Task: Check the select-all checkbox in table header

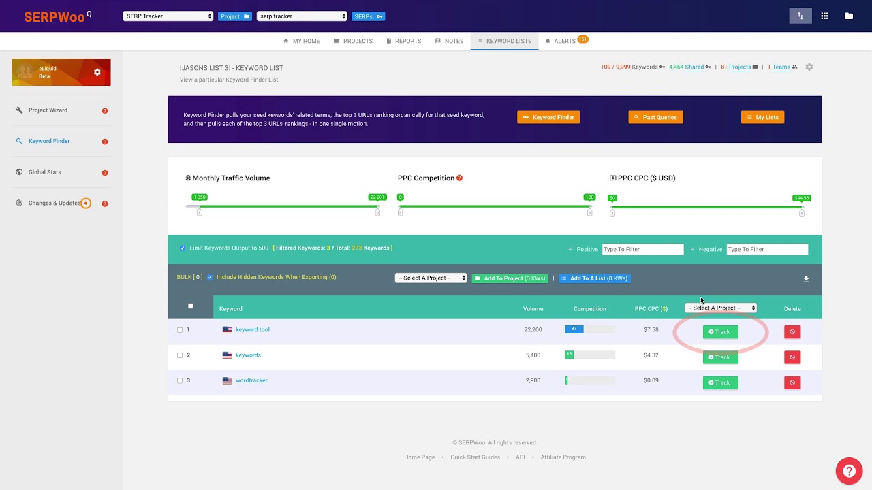Action: click(191, 306)
